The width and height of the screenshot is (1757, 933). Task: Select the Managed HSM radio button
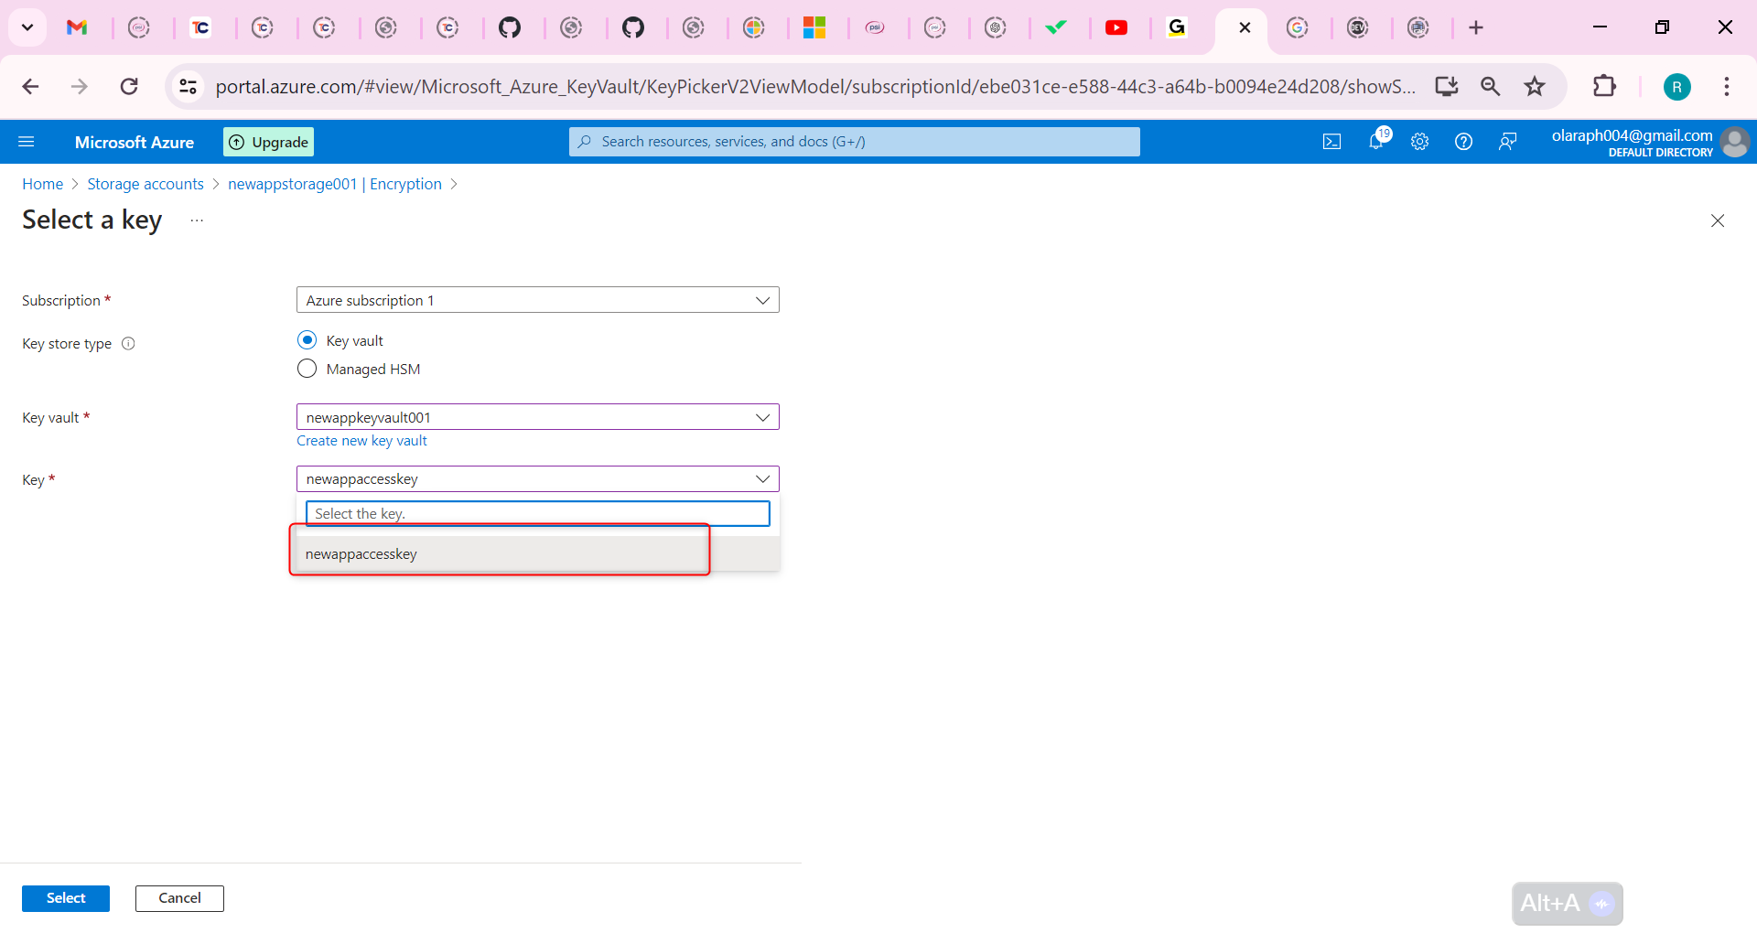[307, 369]
